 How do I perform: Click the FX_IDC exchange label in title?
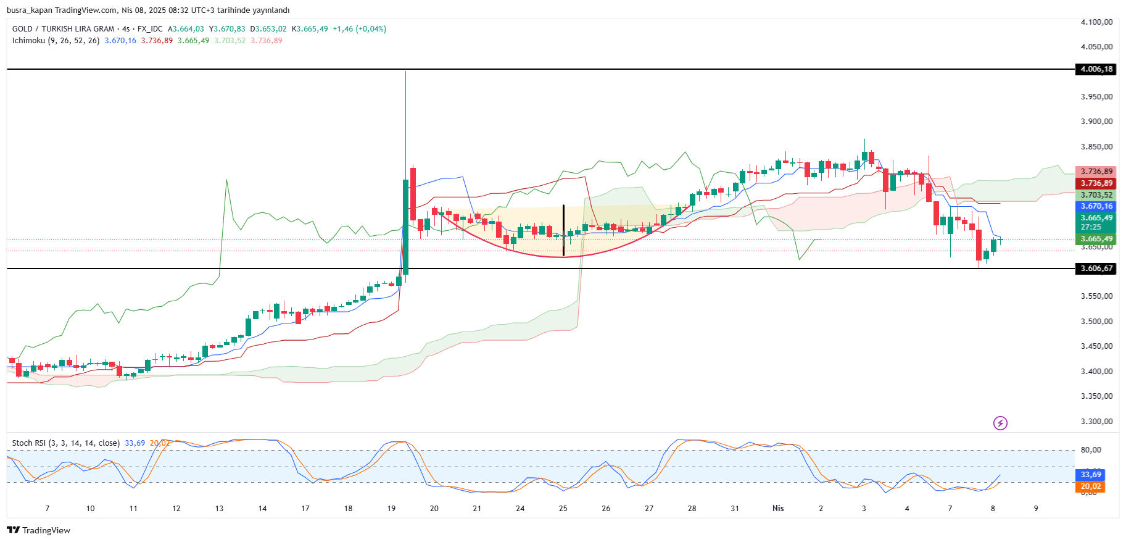[x=150, y=29]
